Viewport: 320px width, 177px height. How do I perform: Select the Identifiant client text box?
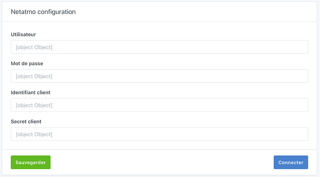[160, 105]
